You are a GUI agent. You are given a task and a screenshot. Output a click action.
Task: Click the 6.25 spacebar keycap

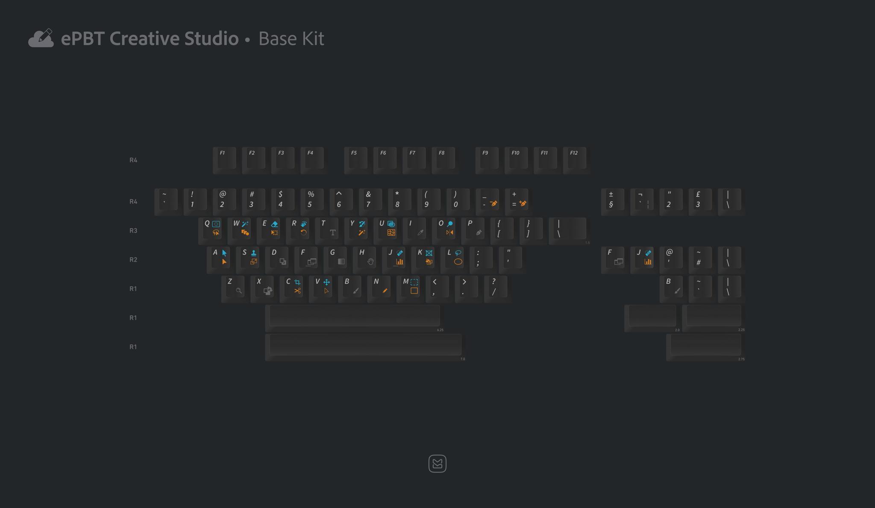[x=355, y=318]
